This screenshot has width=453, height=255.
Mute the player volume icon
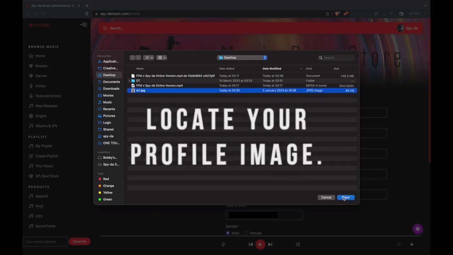412,244
